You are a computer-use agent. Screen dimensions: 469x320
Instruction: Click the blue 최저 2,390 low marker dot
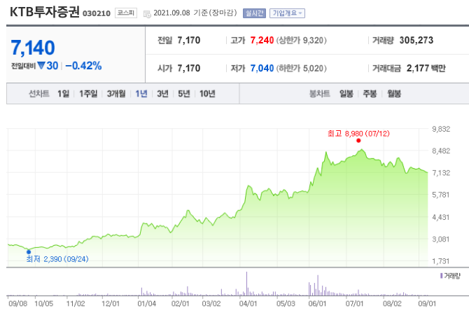click(29, 252)
